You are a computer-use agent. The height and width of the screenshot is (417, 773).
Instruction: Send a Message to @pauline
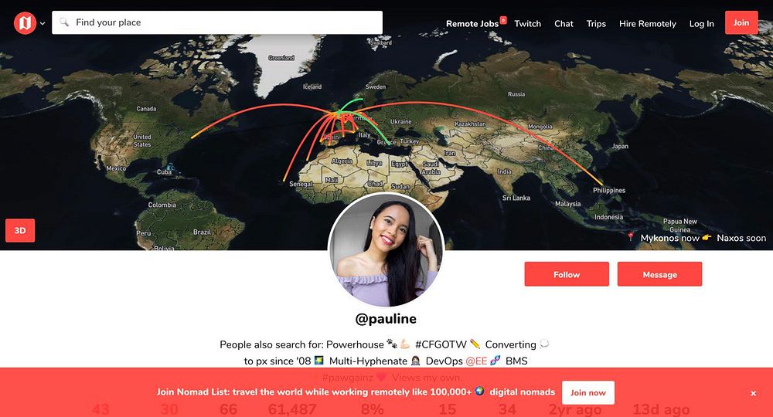point(659,274)
